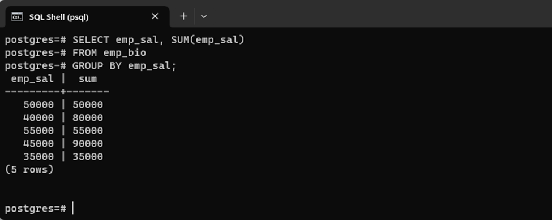Click the emp_sal column header
The width and height of the screenshot is (552, 220).
click(x=32, y=80)
